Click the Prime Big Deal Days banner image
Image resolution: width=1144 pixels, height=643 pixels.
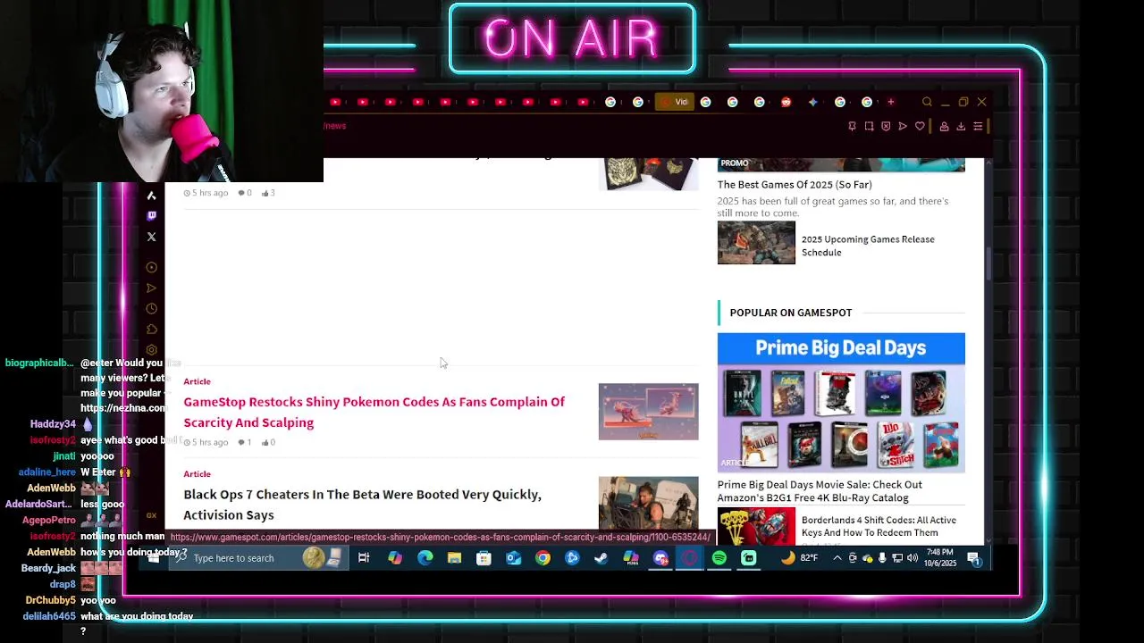pyautogui.click(x=841, y=402)
